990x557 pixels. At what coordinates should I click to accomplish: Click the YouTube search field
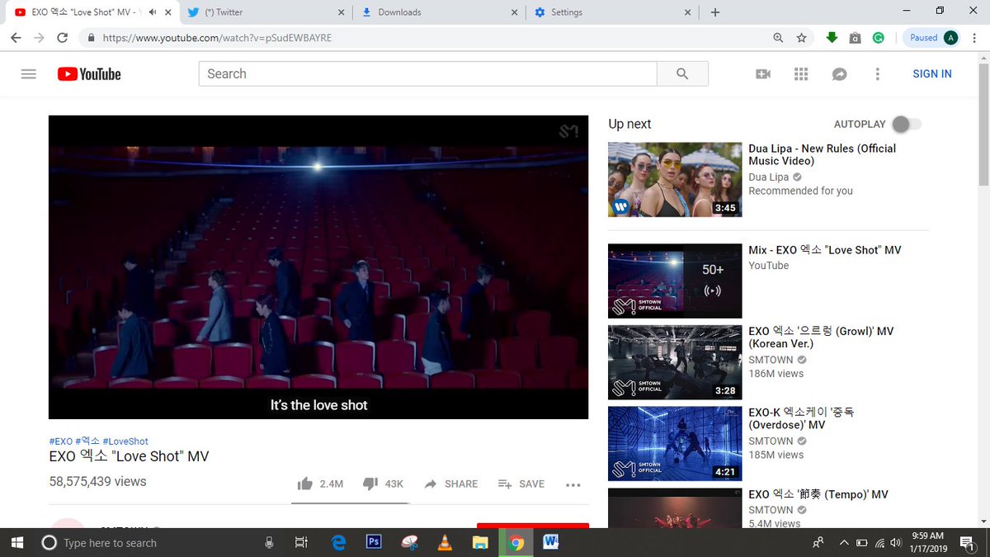[x=427, y=74]
